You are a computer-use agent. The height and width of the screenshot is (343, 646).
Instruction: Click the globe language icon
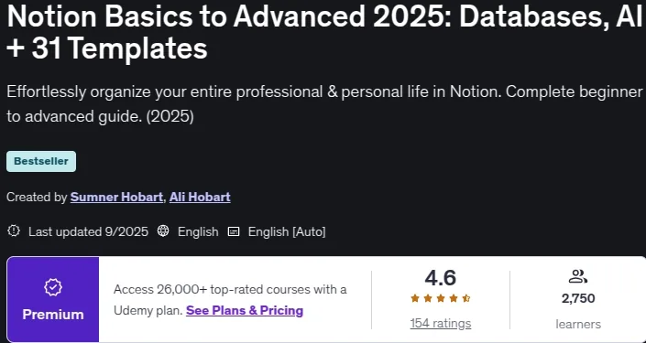(163, 231)
